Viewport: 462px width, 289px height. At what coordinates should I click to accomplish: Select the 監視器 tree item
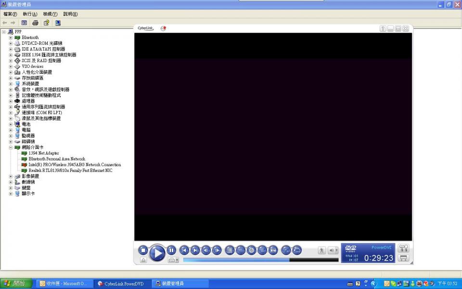coord(28,136)
